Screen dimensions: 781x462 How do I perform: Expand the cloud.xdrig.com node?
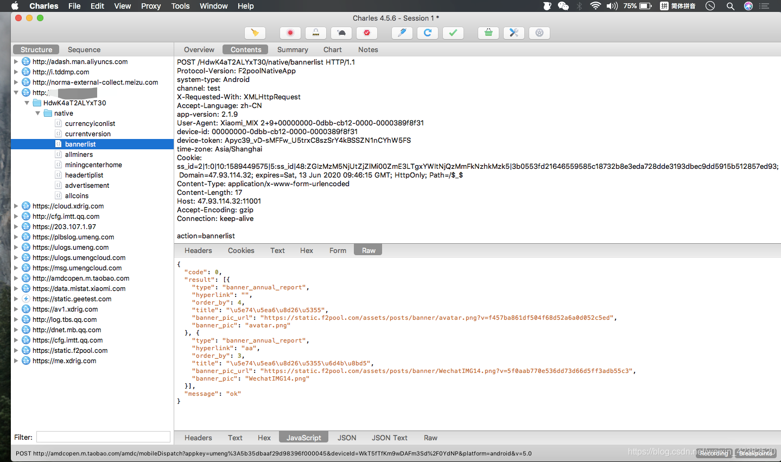click(x=16, y=206)
